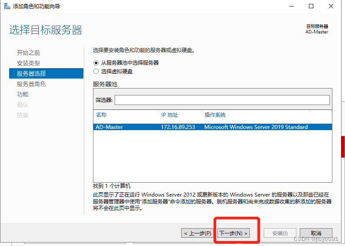Click 下一步(N) next button

(x=233, y=233)
